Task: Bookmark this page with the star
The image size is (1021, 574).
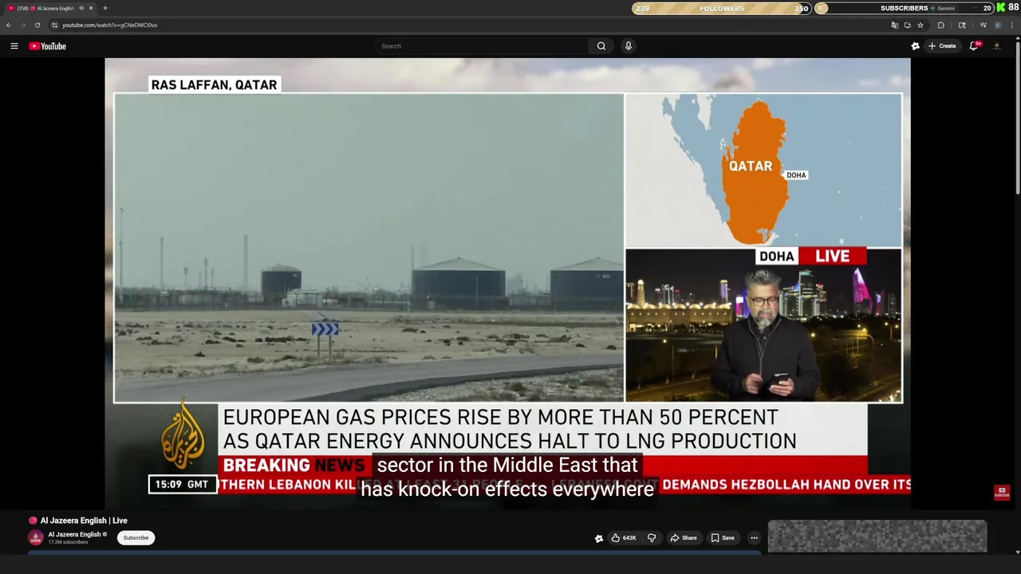Action: [x=920, y=25]
